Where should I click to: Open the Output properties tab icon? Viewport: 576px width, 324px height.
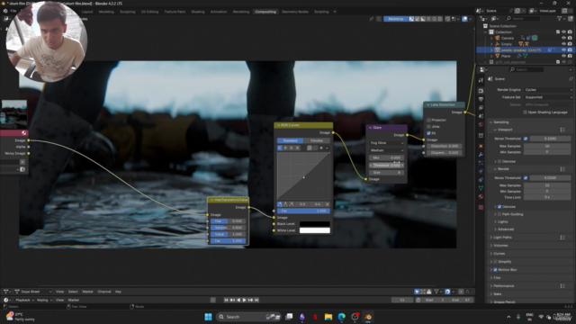pyautogui.click(x=481, y=100)
